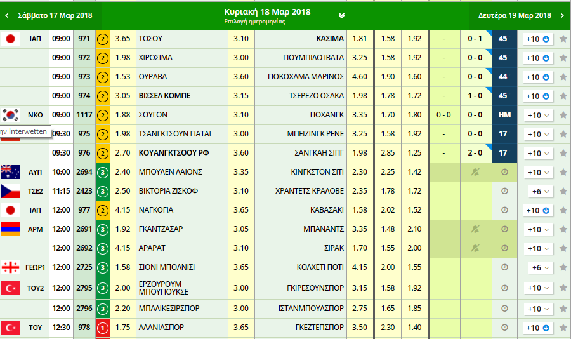Viewport: 571px width, 339px height.
Task: Select home odds 3.65 for Τοσού
Action: coord(123,39)
